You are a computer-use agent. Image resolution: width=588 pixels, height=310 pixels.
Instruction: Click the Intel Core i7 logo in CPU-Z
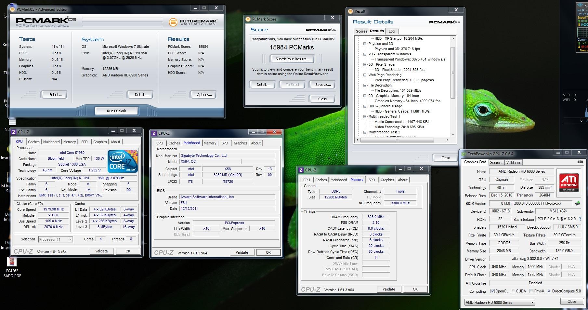(x=123, y=161)
